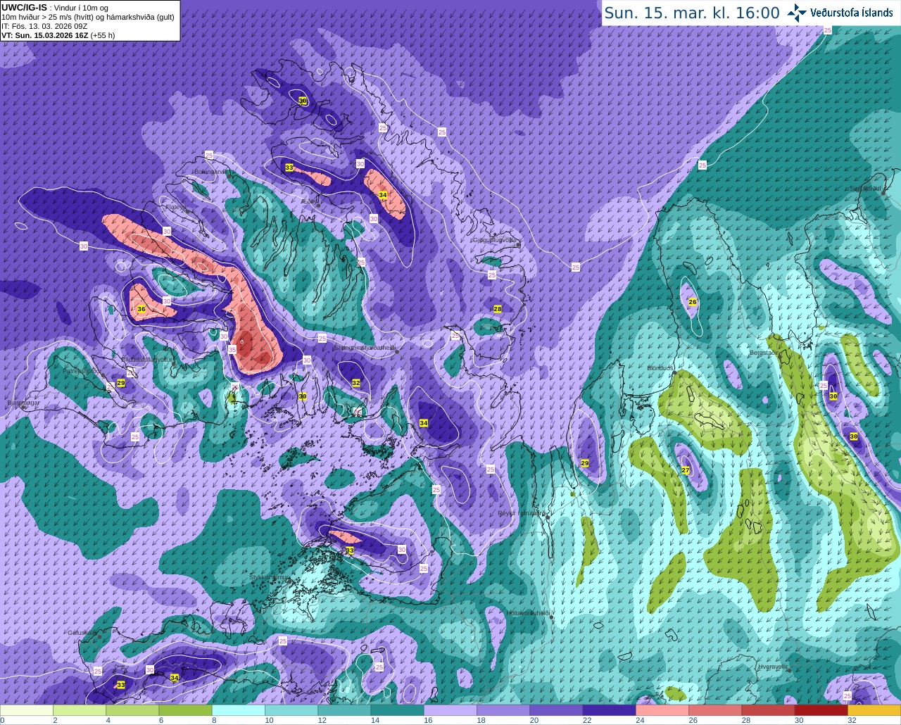Select the dark indigo 22–24 legend swatch
This screenshot has height=725, width=901.
(x=610, y=710)
